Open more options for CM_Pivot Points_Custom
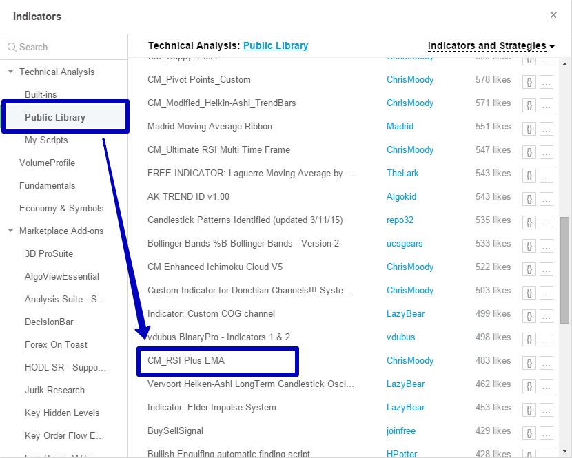Screen dimensions: 572x458 tap(547, 80)
